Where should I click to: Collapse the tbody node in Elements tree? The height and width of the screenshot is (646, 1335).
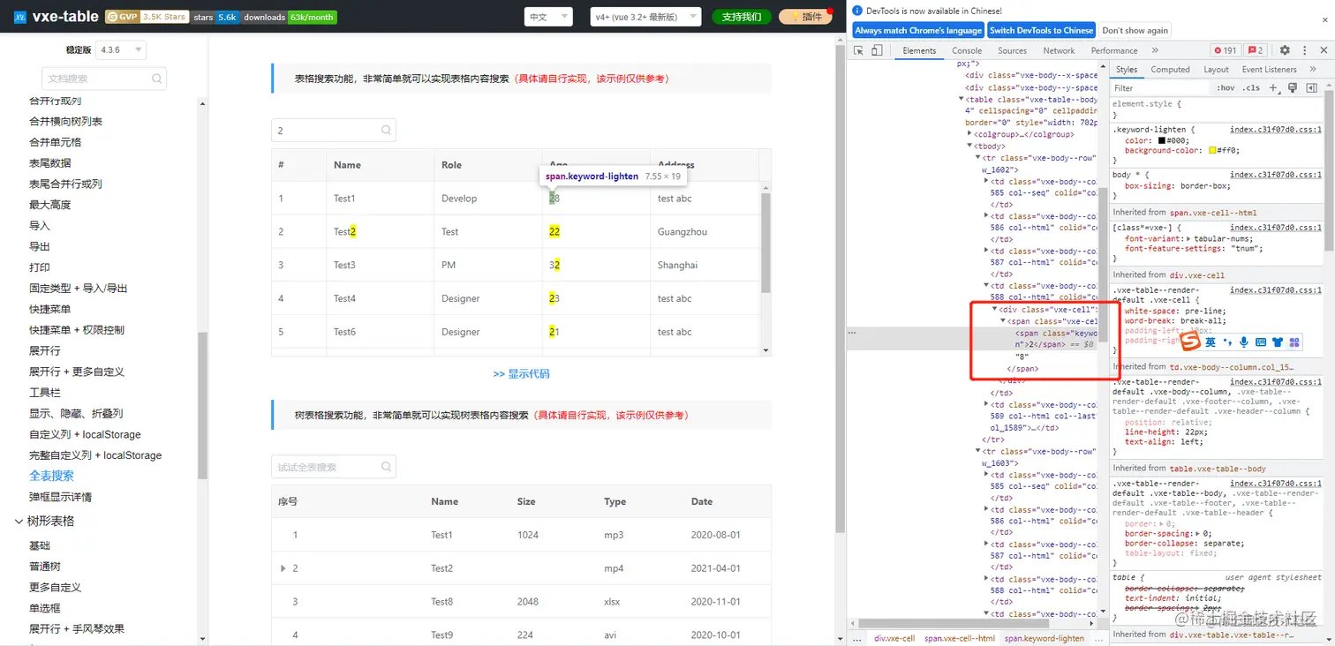pyautogui.click(x=970, y=146)
